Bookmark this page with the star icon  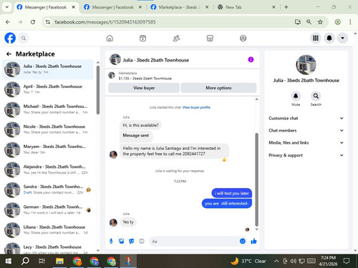(320, 22)
